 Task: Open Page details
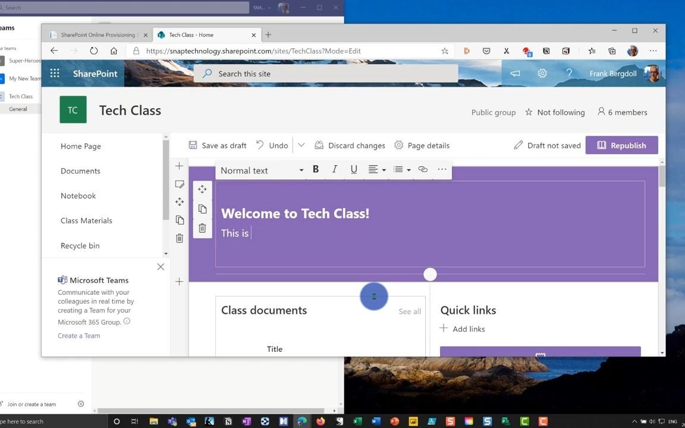pyautogui.click(x=422, y=146)
